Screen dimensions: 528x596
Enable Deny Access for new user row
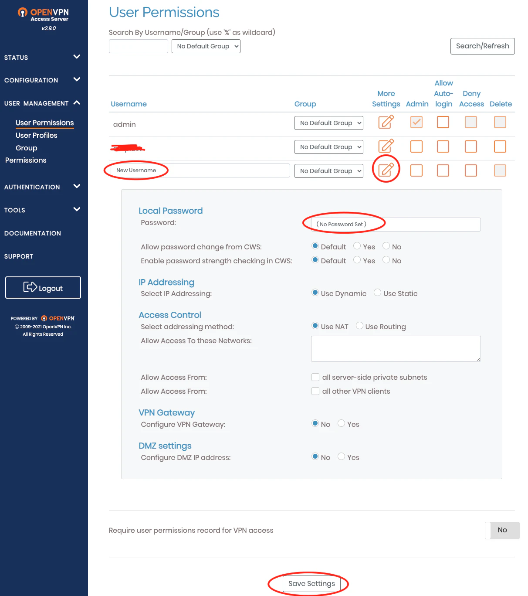coord(471,170)
